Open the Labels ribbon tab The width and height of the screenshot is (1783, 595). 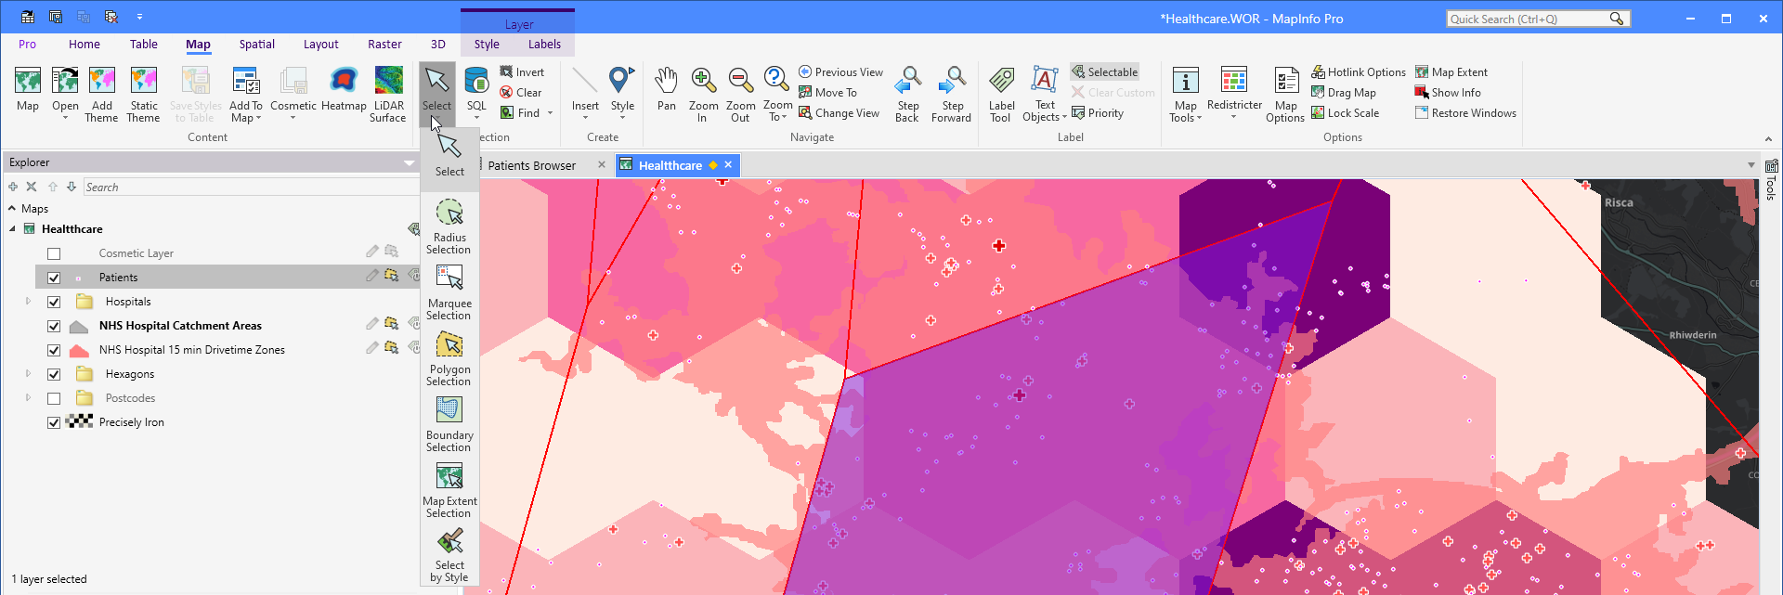[x=544, y=44]
